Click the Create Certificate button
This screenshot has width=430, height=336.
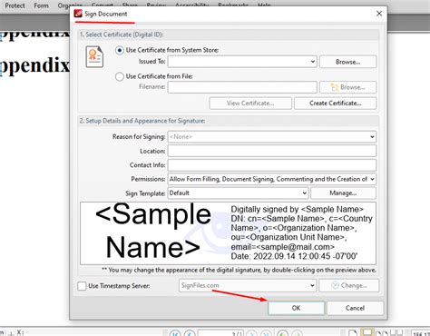[336, 104]
